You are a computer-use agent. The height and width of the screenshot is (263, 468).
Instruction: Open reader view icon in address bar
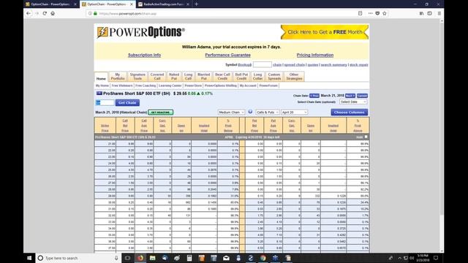coord(361,13)
